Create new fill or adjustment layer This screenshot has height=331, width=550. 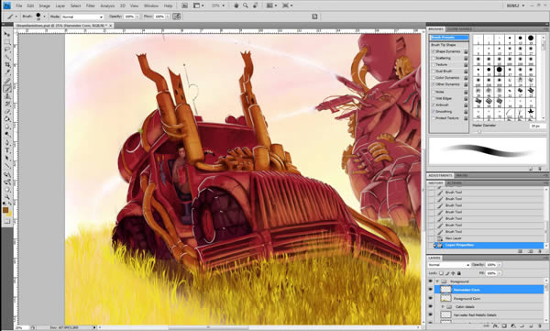pyautogui.click(x=513, y=326)
